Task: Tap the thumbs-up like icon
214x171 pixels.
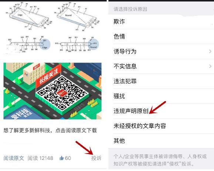Action: point(62,158)
